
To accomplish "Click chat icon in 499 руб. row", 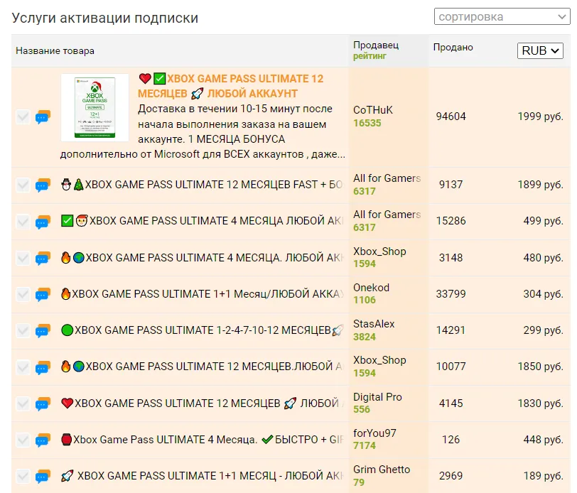I will point(43,222).
